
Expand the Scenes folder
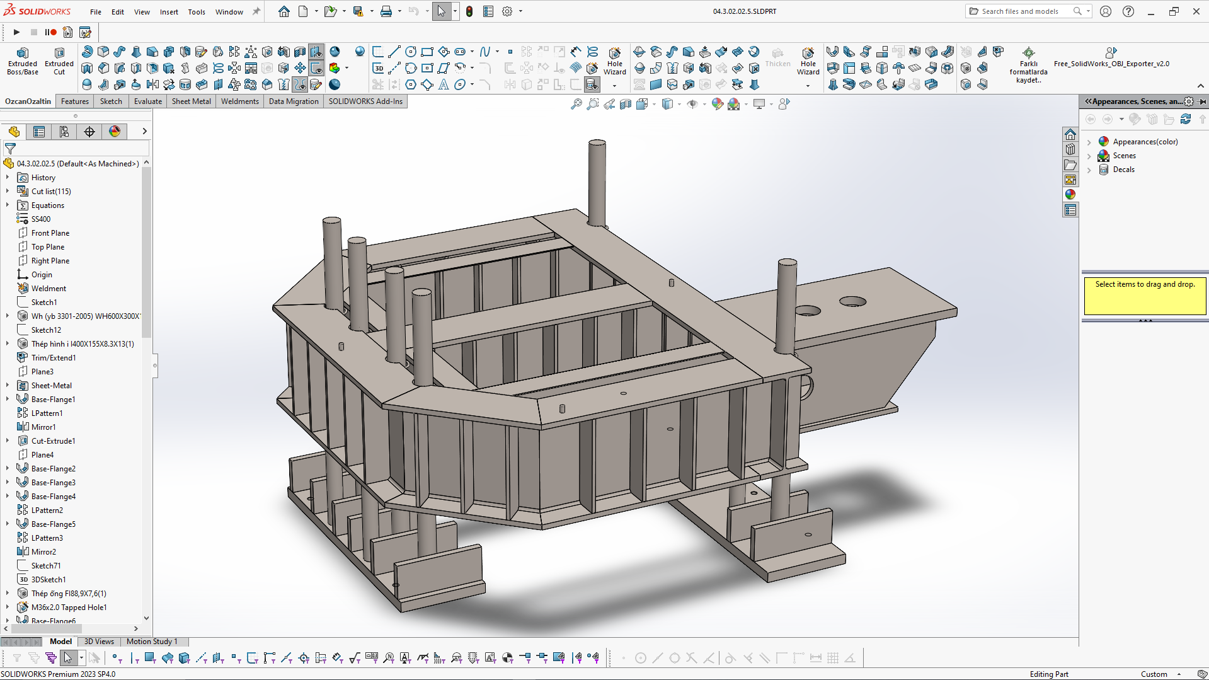[x=1089, y=156]
